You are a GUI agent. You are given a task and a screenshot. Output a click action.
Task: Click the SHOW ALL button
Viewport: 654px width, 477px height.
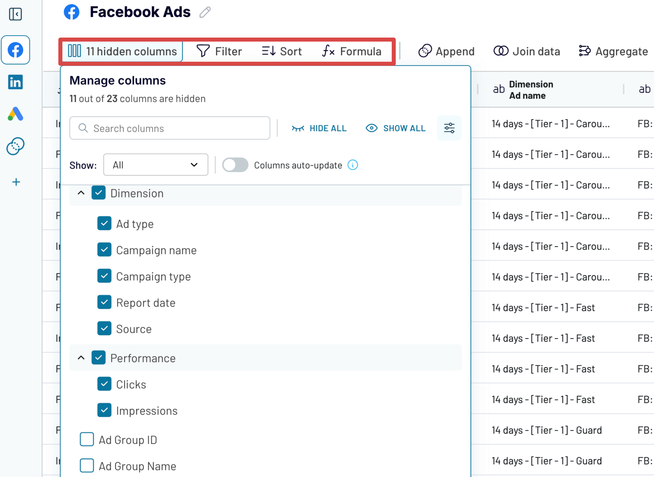(396, 128)
